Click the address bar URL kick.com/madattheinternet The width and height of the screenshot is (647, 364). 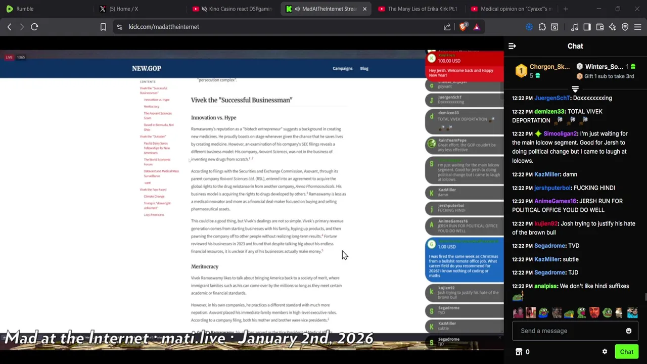click(164, 27)
